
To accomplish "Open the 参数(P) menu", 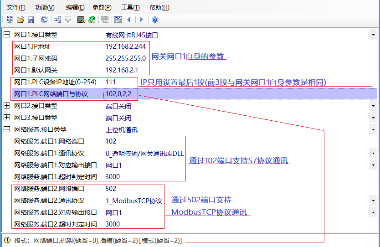I will (x=102, y=7).
